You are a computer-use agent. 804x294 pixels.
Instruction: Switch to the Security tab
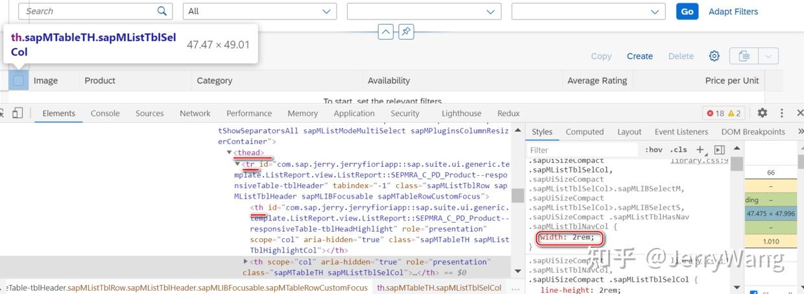405,113
